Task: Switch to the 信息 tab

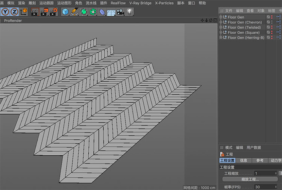Action: click(244, 160)
